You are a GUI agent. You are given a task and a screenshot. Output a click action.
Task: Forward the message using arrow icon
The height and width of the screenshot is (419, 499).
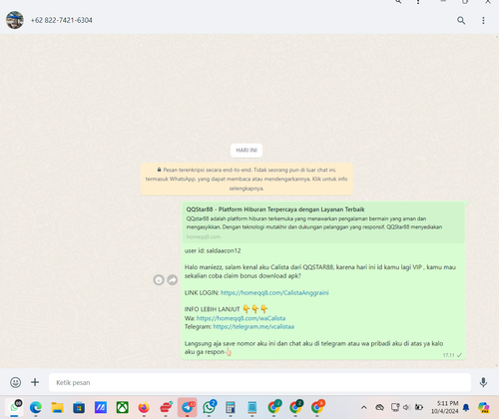172,280
